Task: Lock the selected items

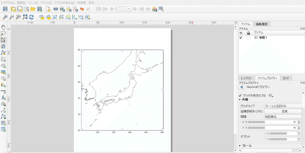Action: [42, 17]
